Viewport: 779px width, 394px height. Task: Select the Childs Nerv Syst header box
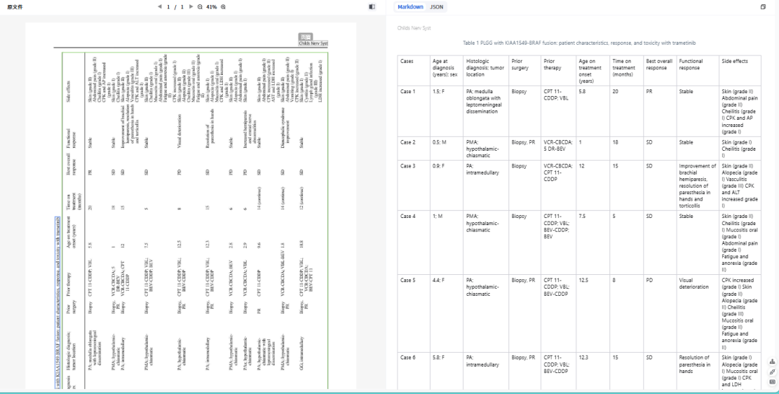[x=314, y=43]
